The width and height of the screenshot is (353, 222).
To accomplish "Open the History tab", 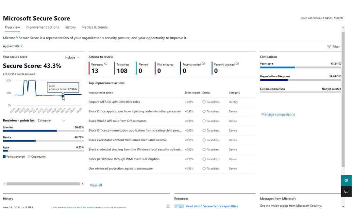I will coord(70,27).
